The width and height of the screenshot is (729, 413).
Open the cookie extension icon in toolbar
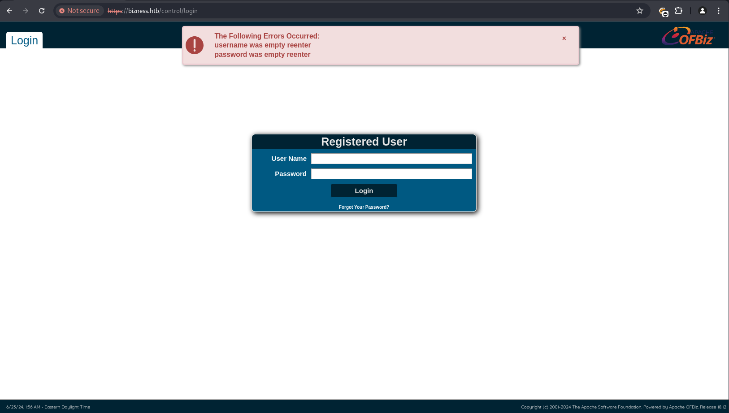click(x=663, y=11)
